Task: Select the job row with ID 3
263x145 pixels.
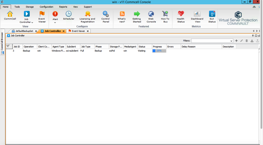Action: [x=132, y=51]
